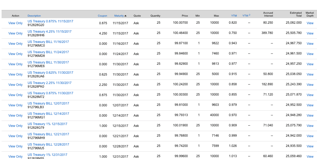Select the YTM value 1.026
The height and width of the screenshot is (159, 317).
coord(233,146)
